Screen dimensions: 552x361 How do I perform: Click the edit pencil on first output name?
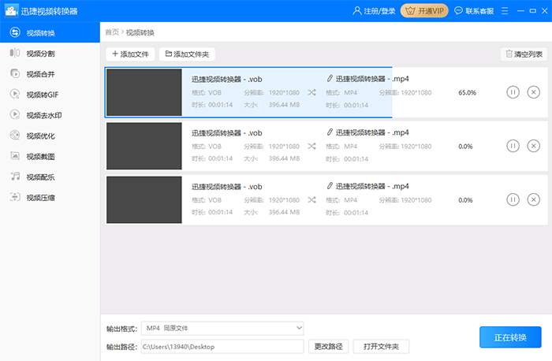[330, 79]
